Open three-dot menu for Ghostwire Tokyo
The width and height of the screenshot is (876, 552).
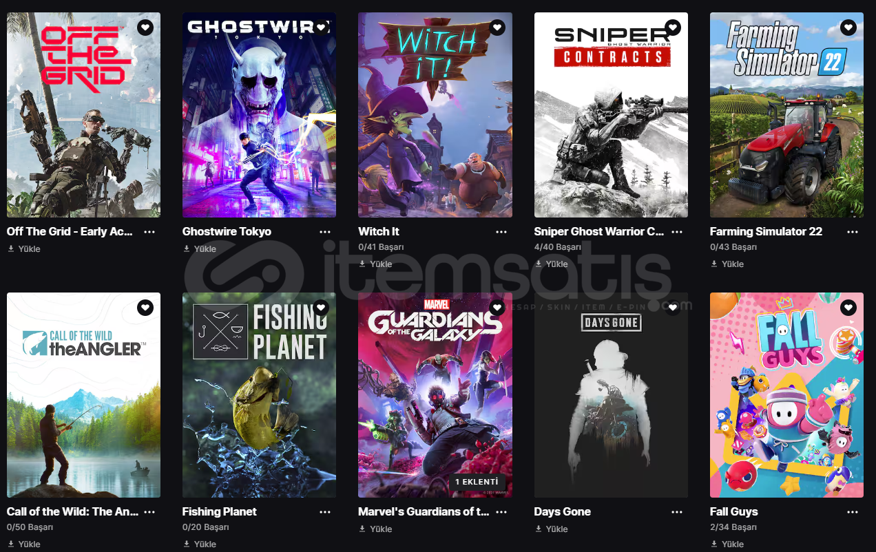click(x=325, y=232)
